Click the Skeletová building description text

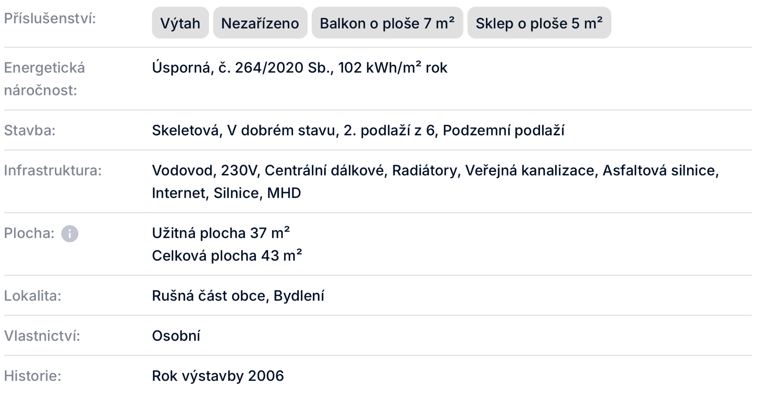coord(358,130)
